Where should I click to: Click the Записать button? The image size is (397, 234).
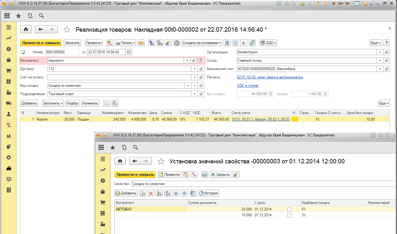pos(72,43)
